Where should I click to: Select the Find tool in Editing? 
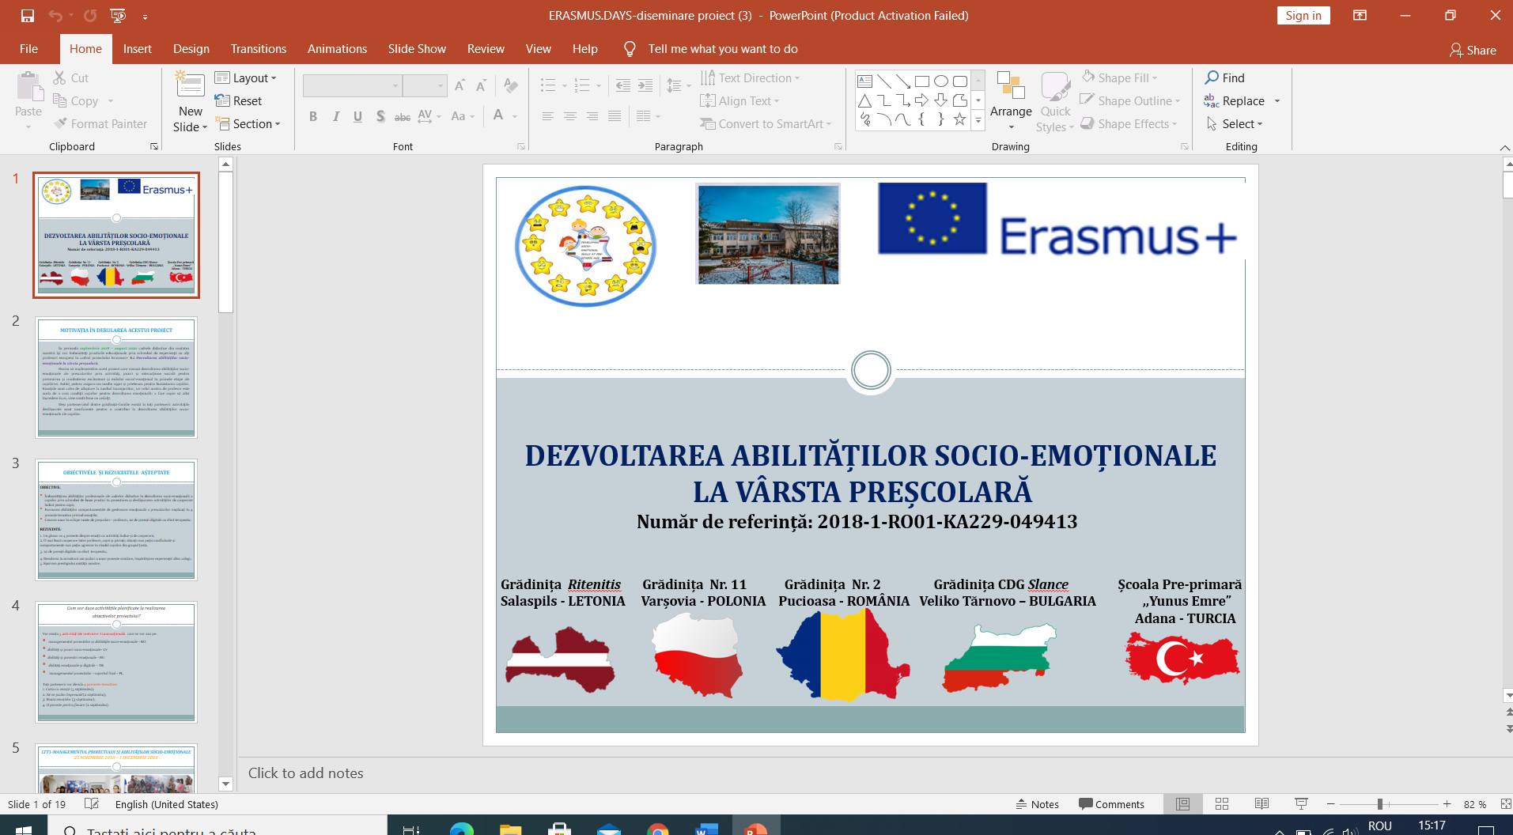point(1224,77)
